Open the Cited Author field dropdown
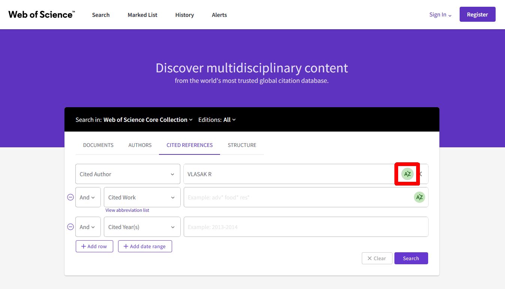The width and height of the screenshot is (505, 289). pos(128,174)
